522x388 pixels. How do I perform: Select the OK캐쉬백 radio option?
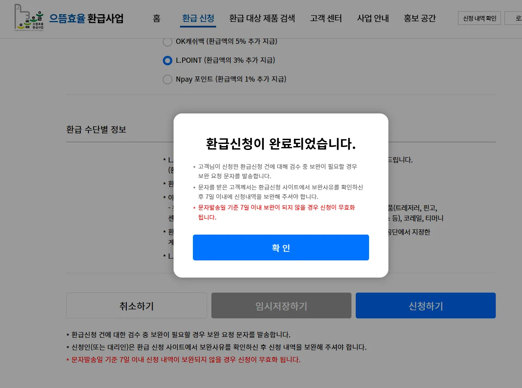[167, 42]
